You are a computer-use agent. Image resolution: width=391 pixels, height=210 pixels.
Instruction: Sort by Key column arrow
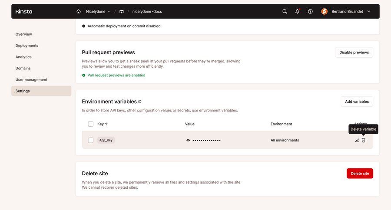pyautogui.click(x=106, y=124)
